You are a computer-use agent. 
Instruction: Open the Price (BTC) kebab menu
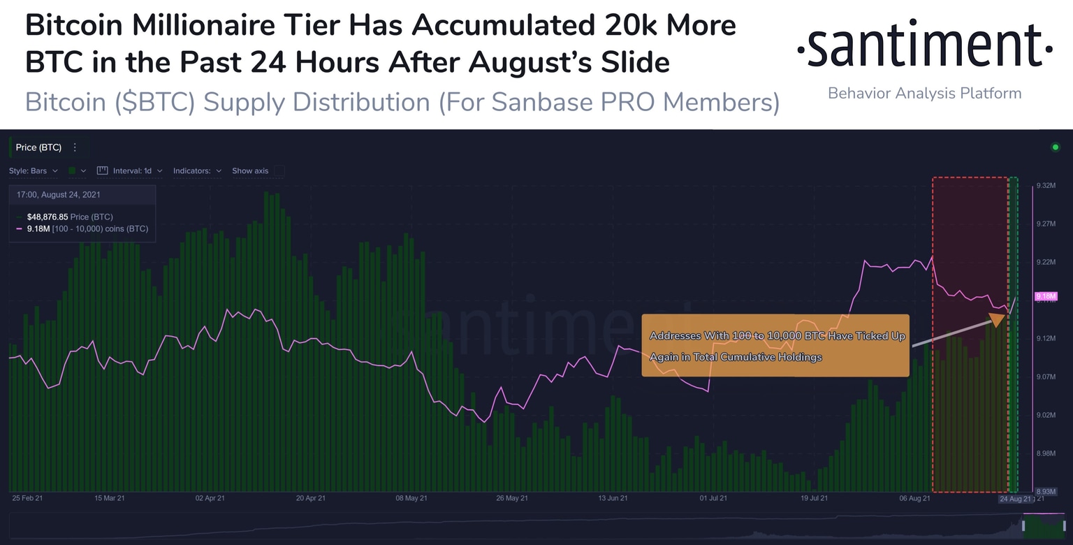point(75,147)
